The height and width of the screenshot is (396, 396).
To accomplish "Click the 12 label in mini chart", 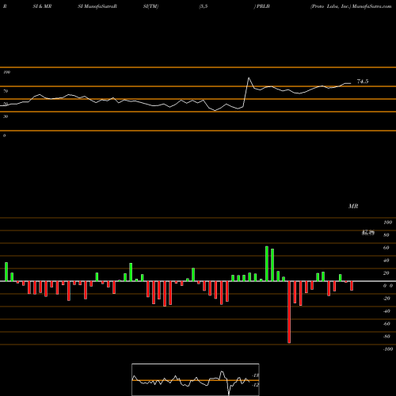I will [256, 385].
